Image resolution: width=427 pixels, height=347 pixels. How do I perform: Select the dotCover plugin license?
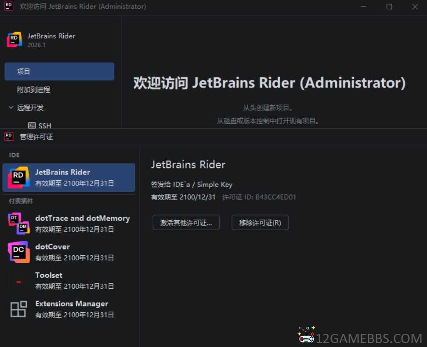(x=69, y=252)
